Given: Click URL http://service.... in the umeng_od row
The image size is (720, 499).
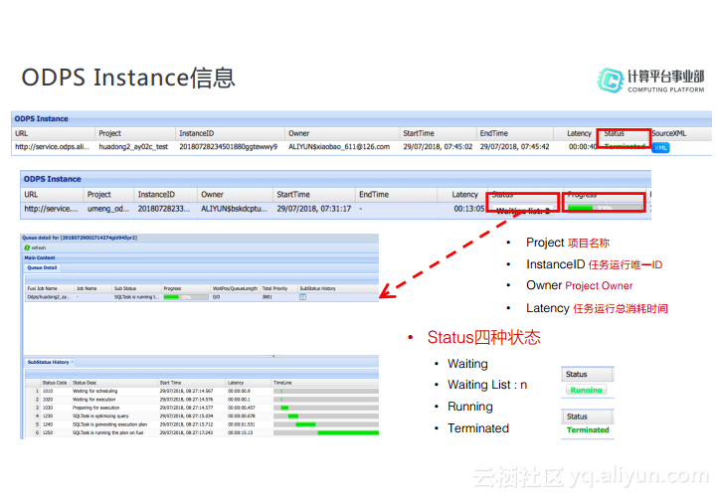Looking at the screenshot, I should (51, 209).
